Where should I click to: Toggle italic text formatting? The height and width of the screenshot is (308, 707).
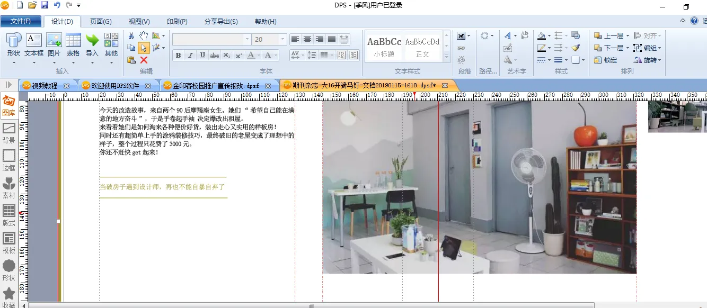click(190, 56)
